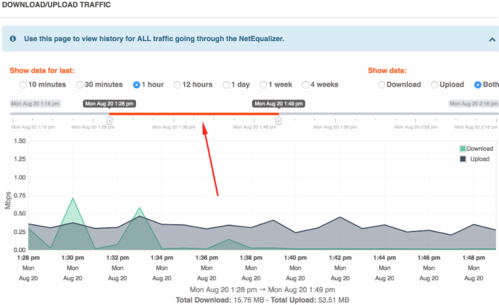Select the 30 minutes time range
499x305 pixels.
click(x=80, y=85)
